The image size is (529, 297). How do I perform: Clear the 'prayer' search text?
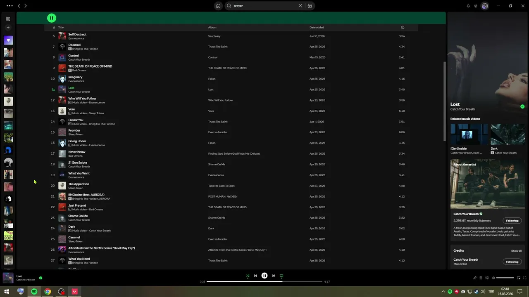(x=300, y=6)
